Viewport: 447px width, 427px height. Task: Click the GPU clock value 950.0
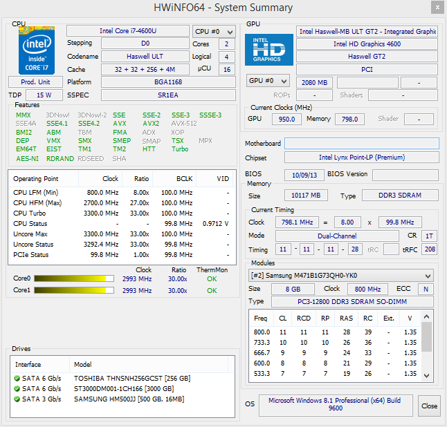(286, 119)
